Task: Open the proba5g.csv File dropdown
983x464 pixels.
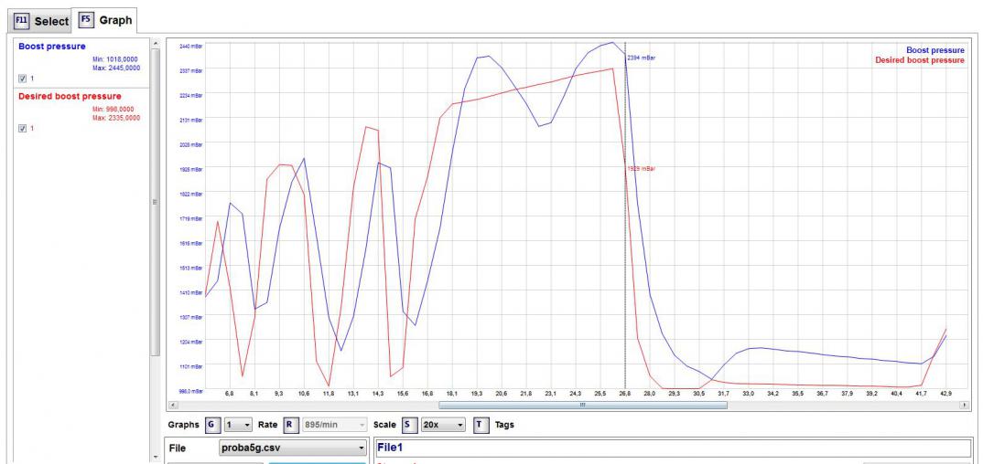Action: [293, 448]
